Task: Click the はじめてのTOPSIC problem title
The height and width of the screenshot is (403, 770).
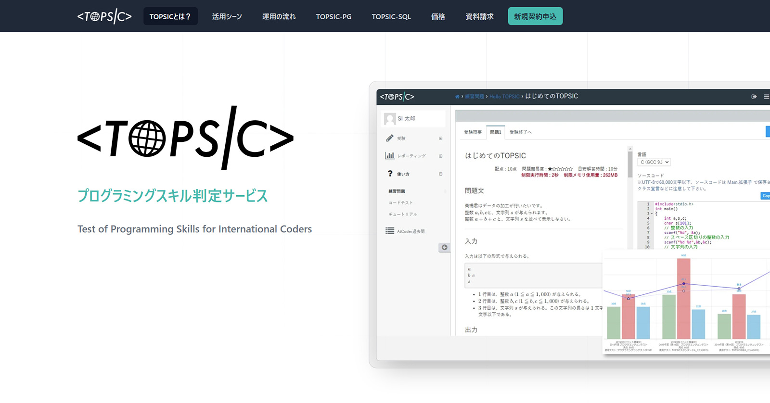Action: (x=495, y=156)
